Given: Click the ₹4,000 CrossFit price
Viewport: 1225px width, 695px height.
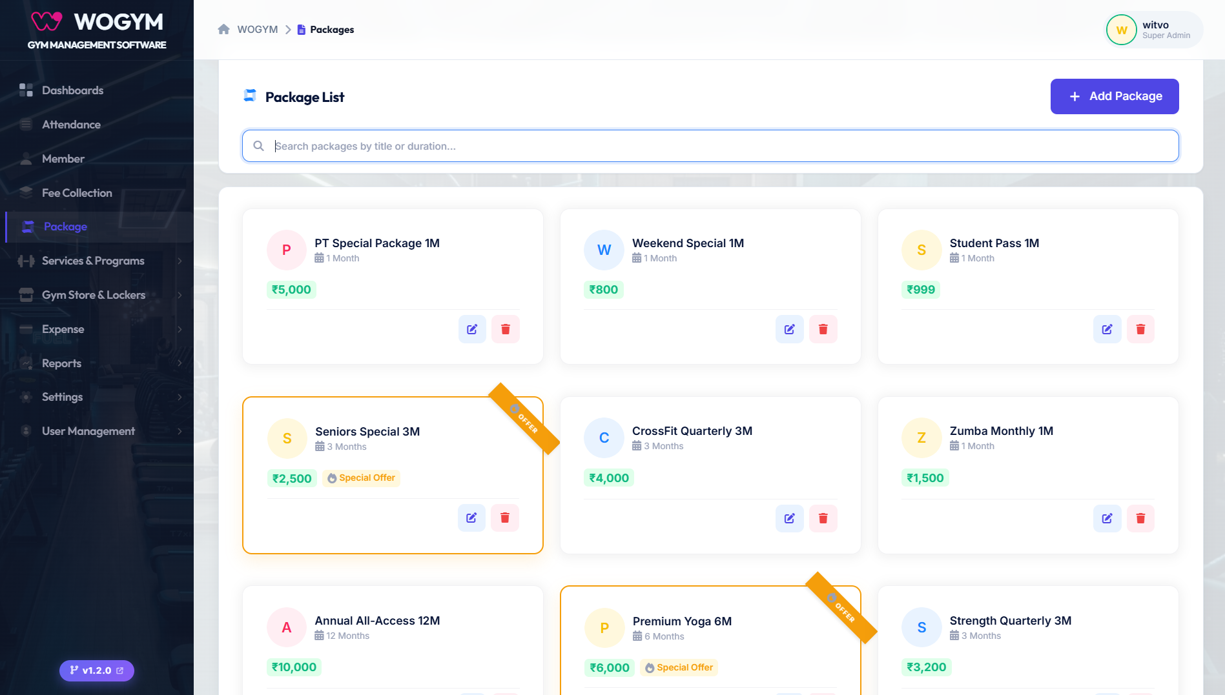Looking at the screenshot, I should coord(609,478).
